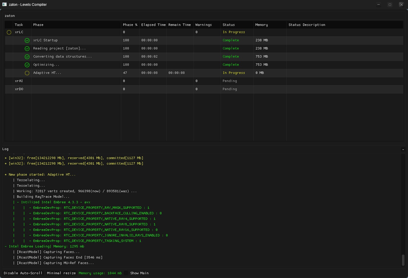Click the Memory column header
Image resolution: width=408 pixels, height=278 pixels.
point(262,25)
